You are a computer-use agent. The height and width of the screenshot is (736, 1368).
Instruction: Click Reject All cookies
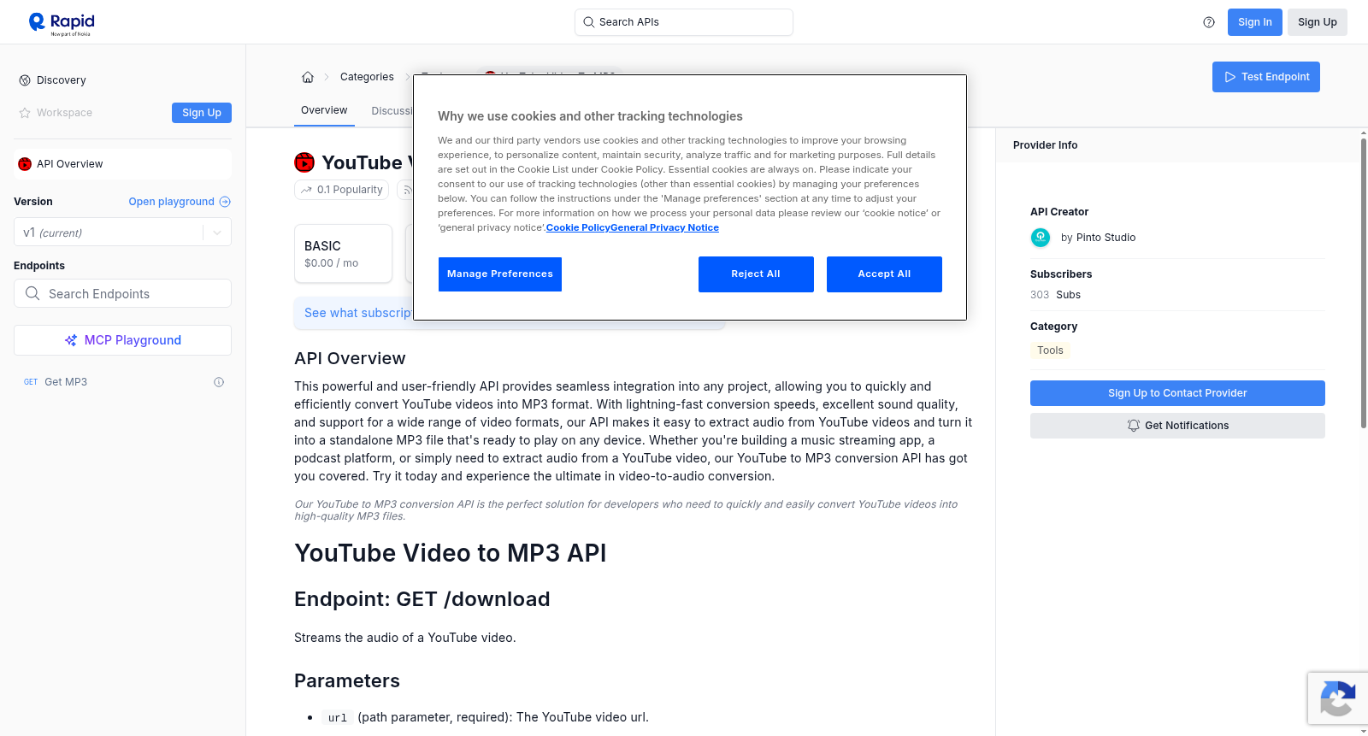pyautogui.click(x=756, y=274)
